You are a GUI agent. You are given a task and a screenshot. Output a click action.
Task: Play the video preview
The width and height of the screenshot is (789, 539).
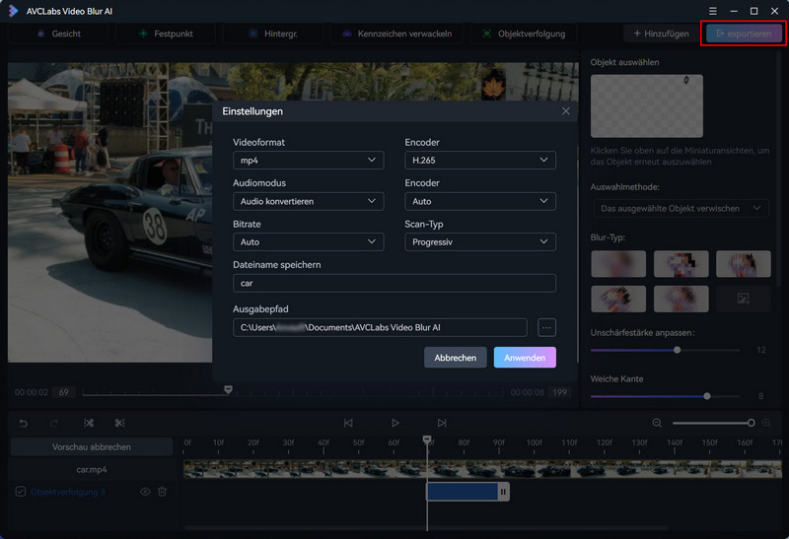(395, 423)
